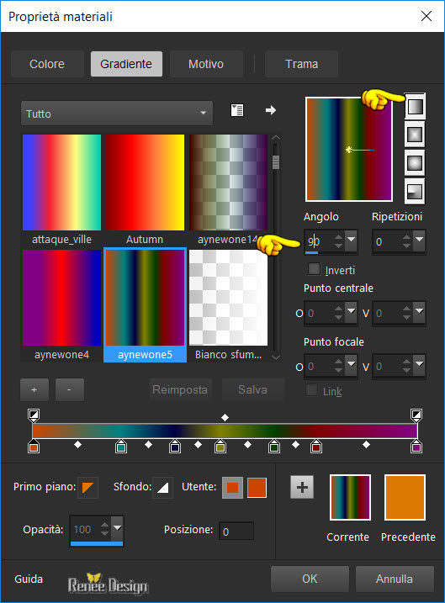Open the Ripetizioni value dropdown arrow

tap(419, 240)
